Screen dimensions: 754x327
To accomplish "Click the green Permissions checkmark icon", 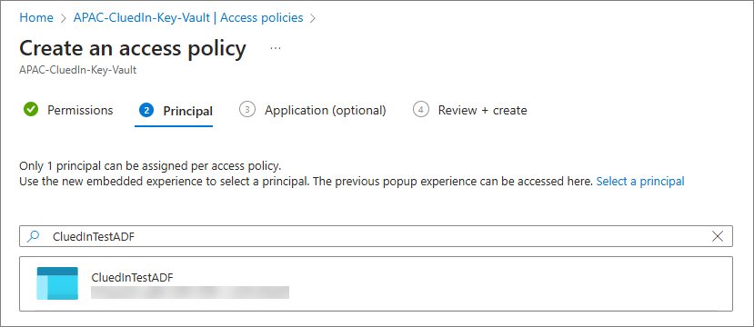I will pyautogui.click(x=31, y=110).
